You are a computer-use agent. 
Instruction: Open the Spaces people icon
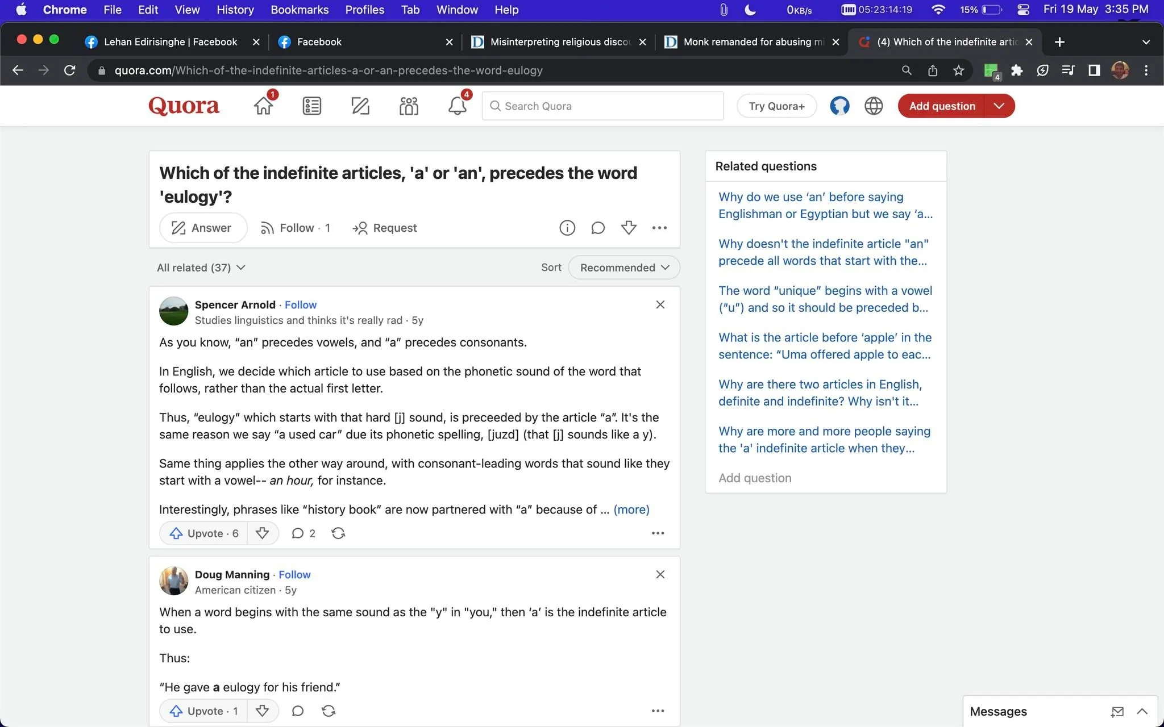coord(409,106)
